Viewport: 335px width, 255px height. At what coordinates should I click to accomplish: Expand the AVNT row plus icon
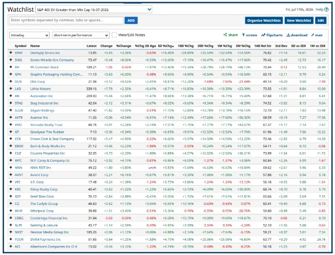pos(11,175)
